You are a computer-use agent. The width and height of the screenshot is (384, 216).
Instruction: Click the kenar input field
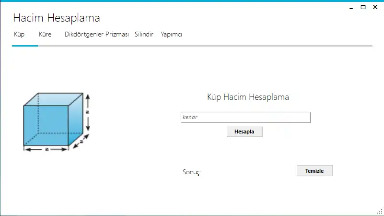coord(245,117)
